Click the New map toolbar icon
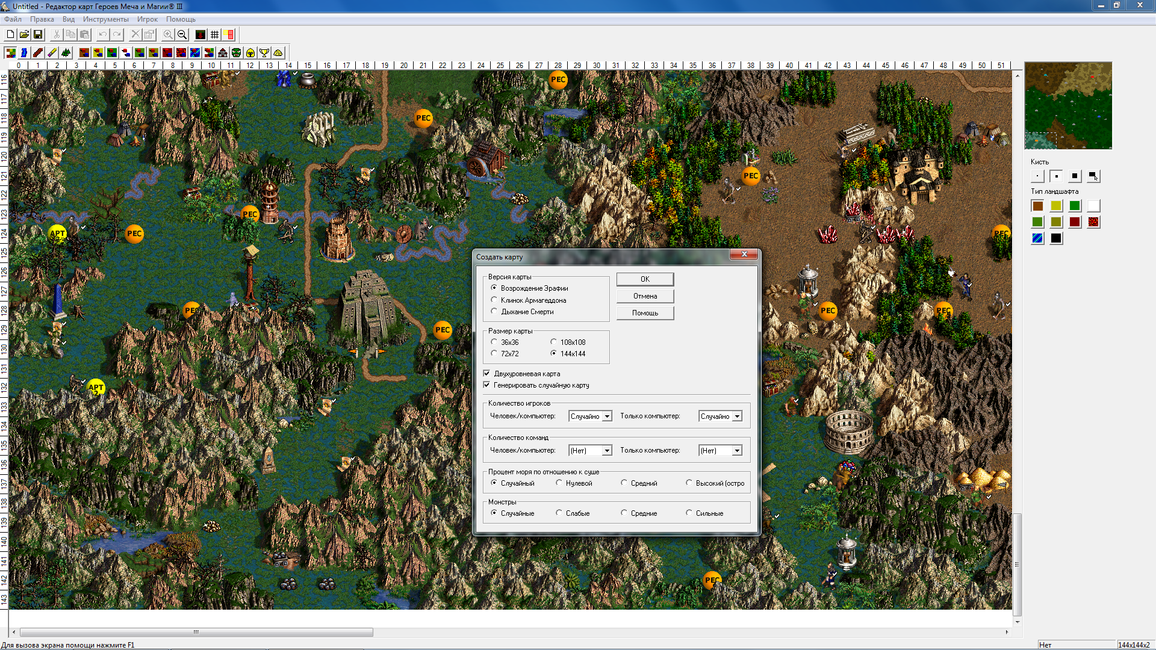 click(x=10, y=34)
